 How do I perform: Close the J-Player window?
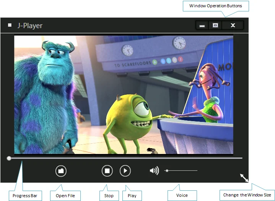[233, 25]
